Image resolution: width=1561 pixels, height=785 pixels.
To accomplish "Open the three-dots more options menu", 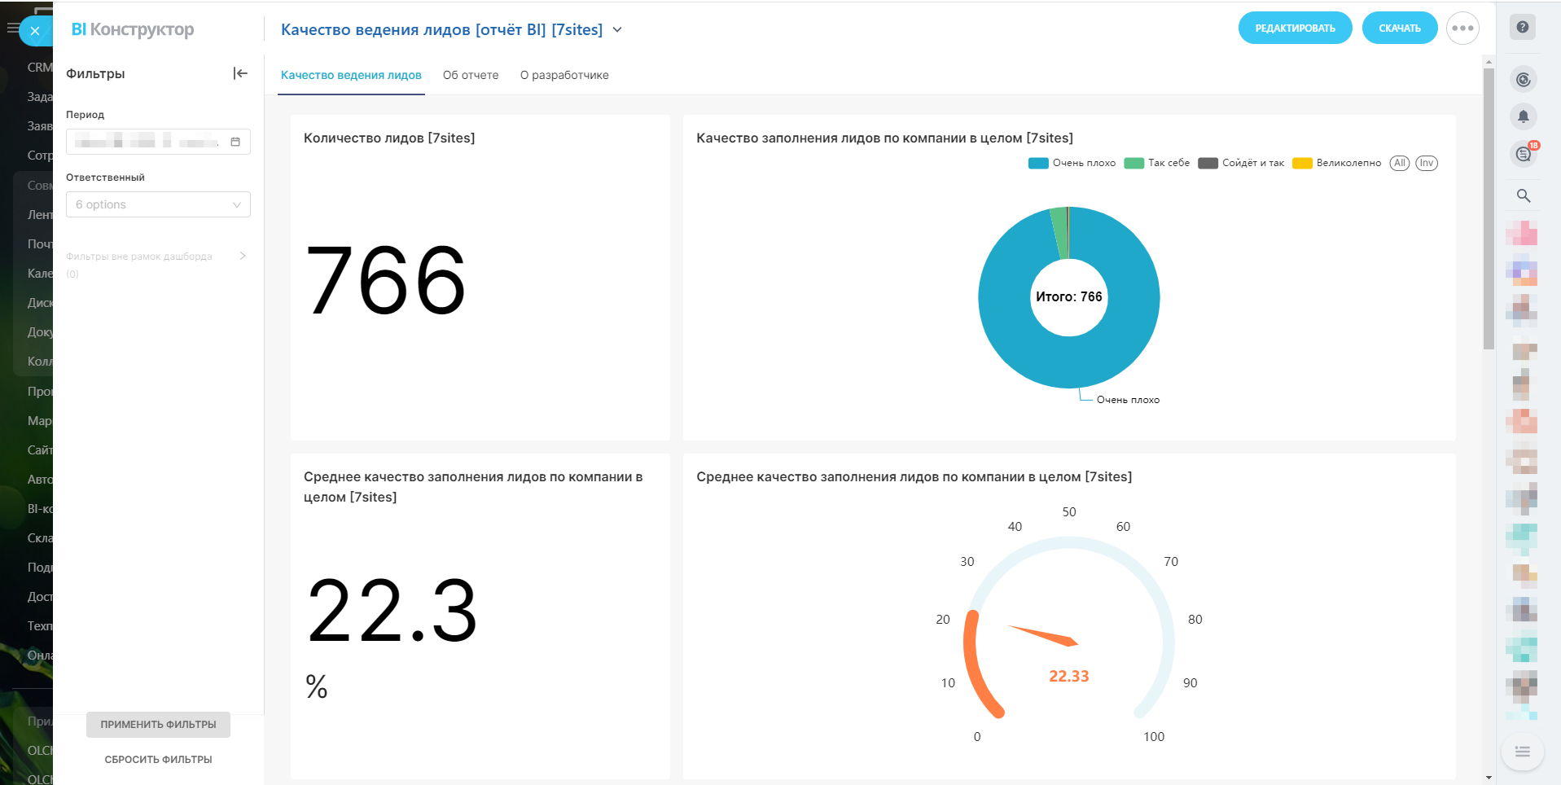I will pyautogui.click(x=1462, y=29).
